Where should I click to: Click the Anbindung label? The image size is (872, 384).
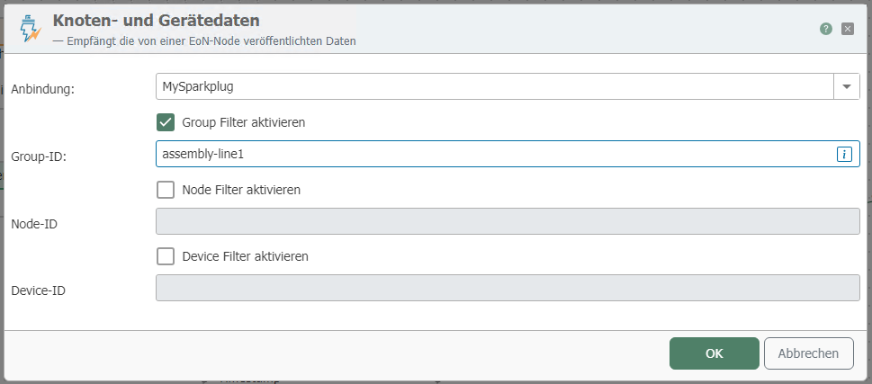(41, 89)
